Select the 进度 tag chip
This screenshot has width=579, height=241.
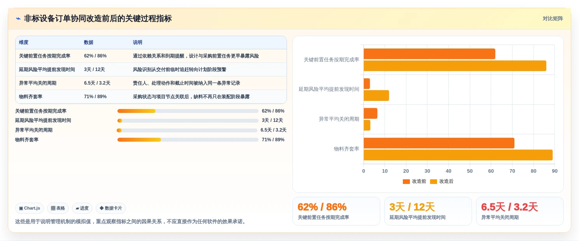pos(82,208)
